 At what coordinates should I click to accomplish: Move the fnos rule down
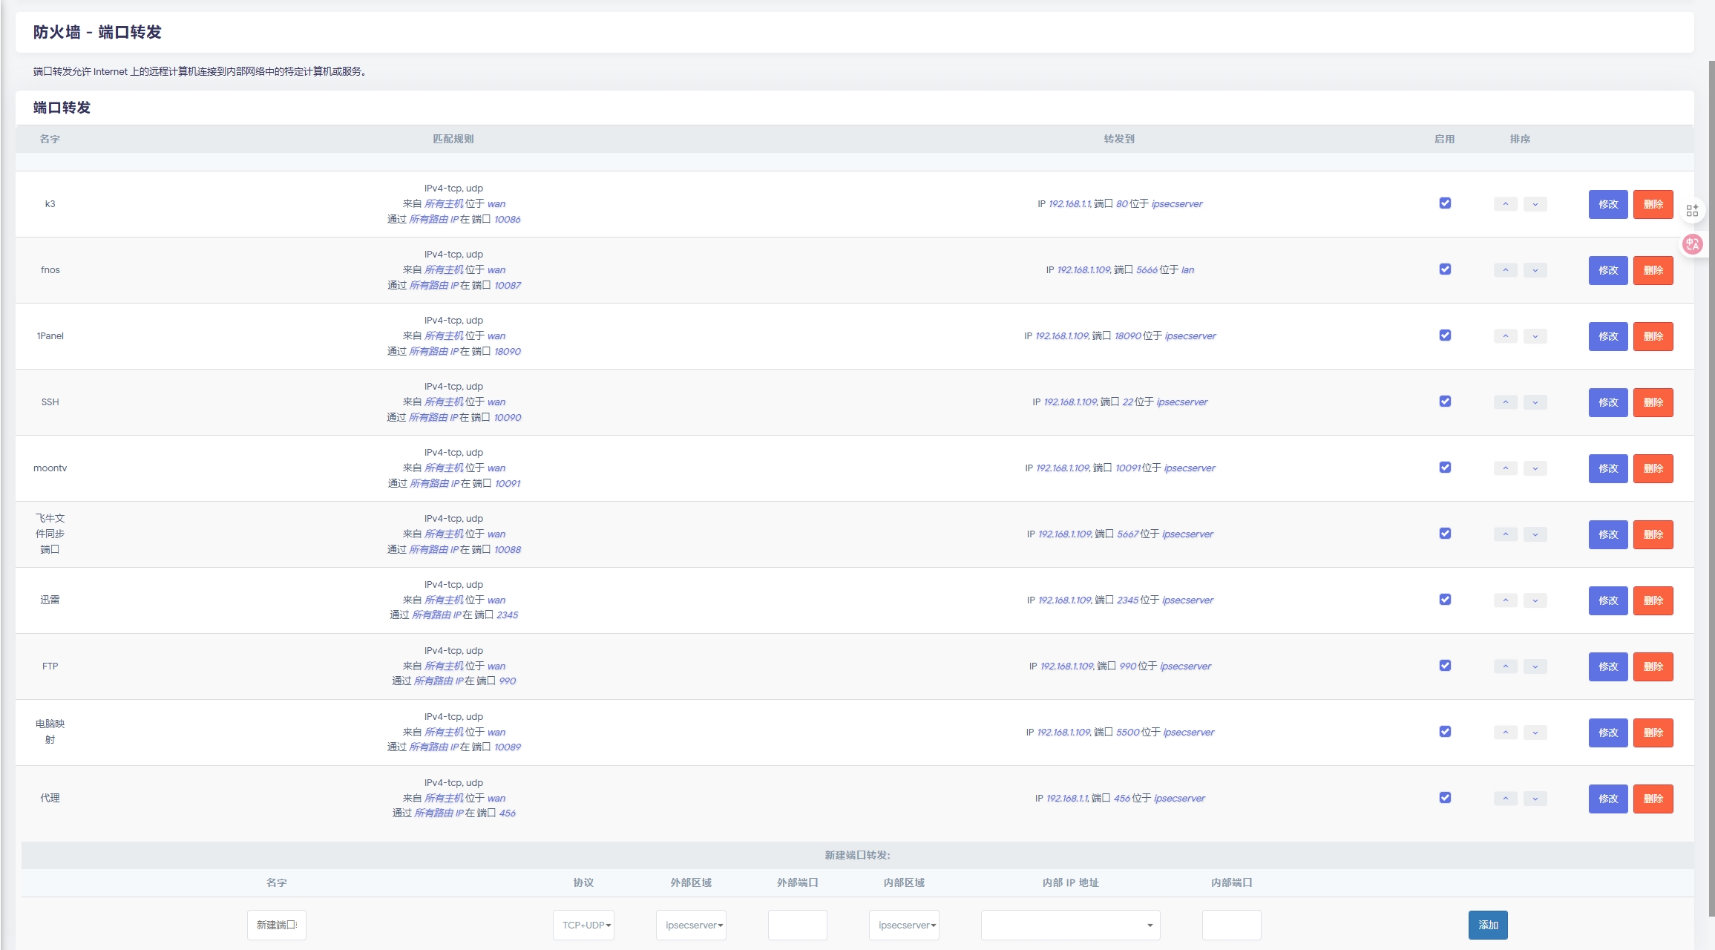click(1535, 270)
